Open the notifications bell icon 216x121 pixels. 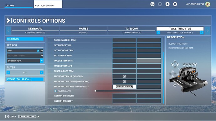click(175, 4)
